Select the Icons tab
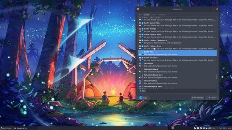The image size is (232, 130). coord(146,14)
